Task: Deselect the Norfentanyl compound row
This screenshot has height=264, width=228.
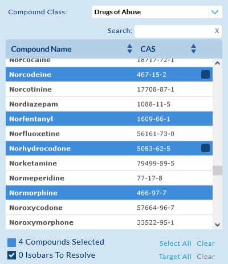Action: pyautogui.click(x=109, y=119)
